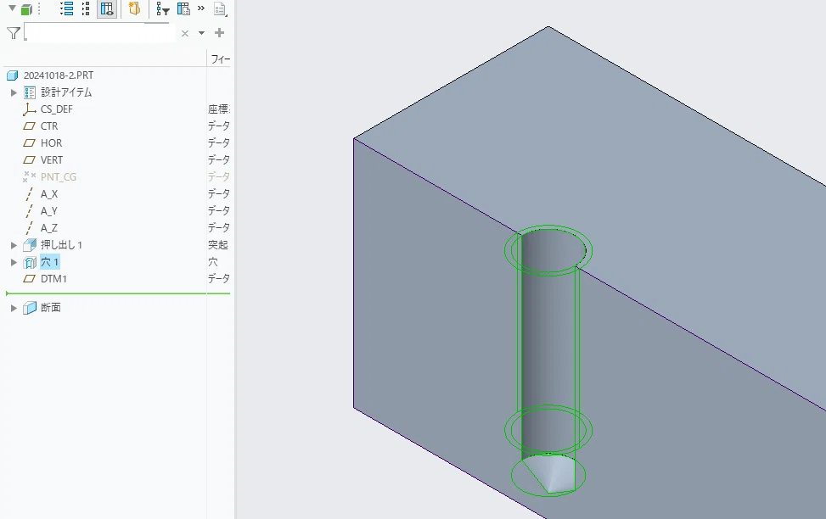
Task: Click 座標 type cell of CS_DEF
Action: pyautogui.click(x=219, y=109)
